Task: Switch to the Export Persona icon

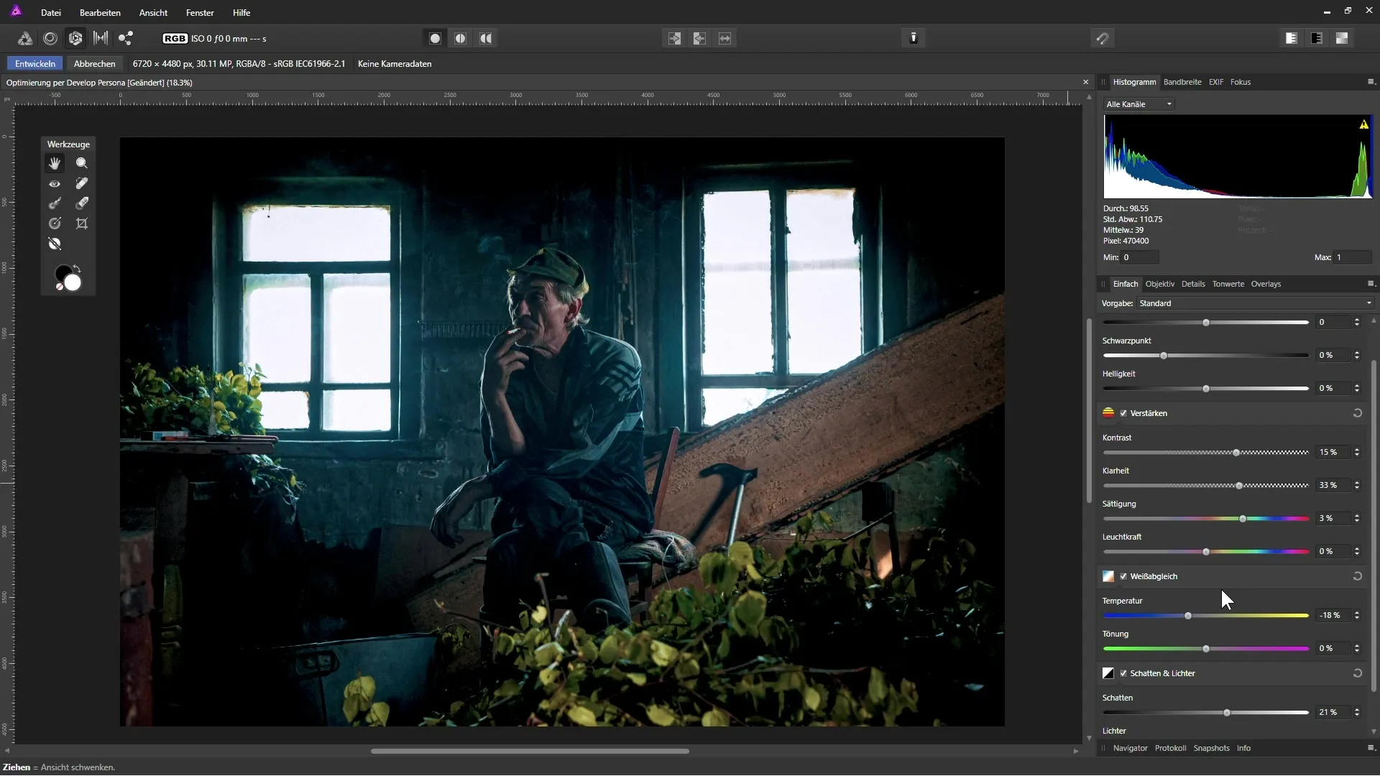Action: [x=126, y=39]
